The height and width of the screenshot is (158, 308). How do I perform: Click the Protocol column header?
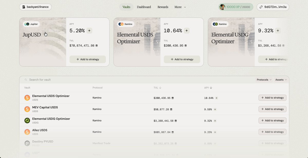(x=98, y=88)
